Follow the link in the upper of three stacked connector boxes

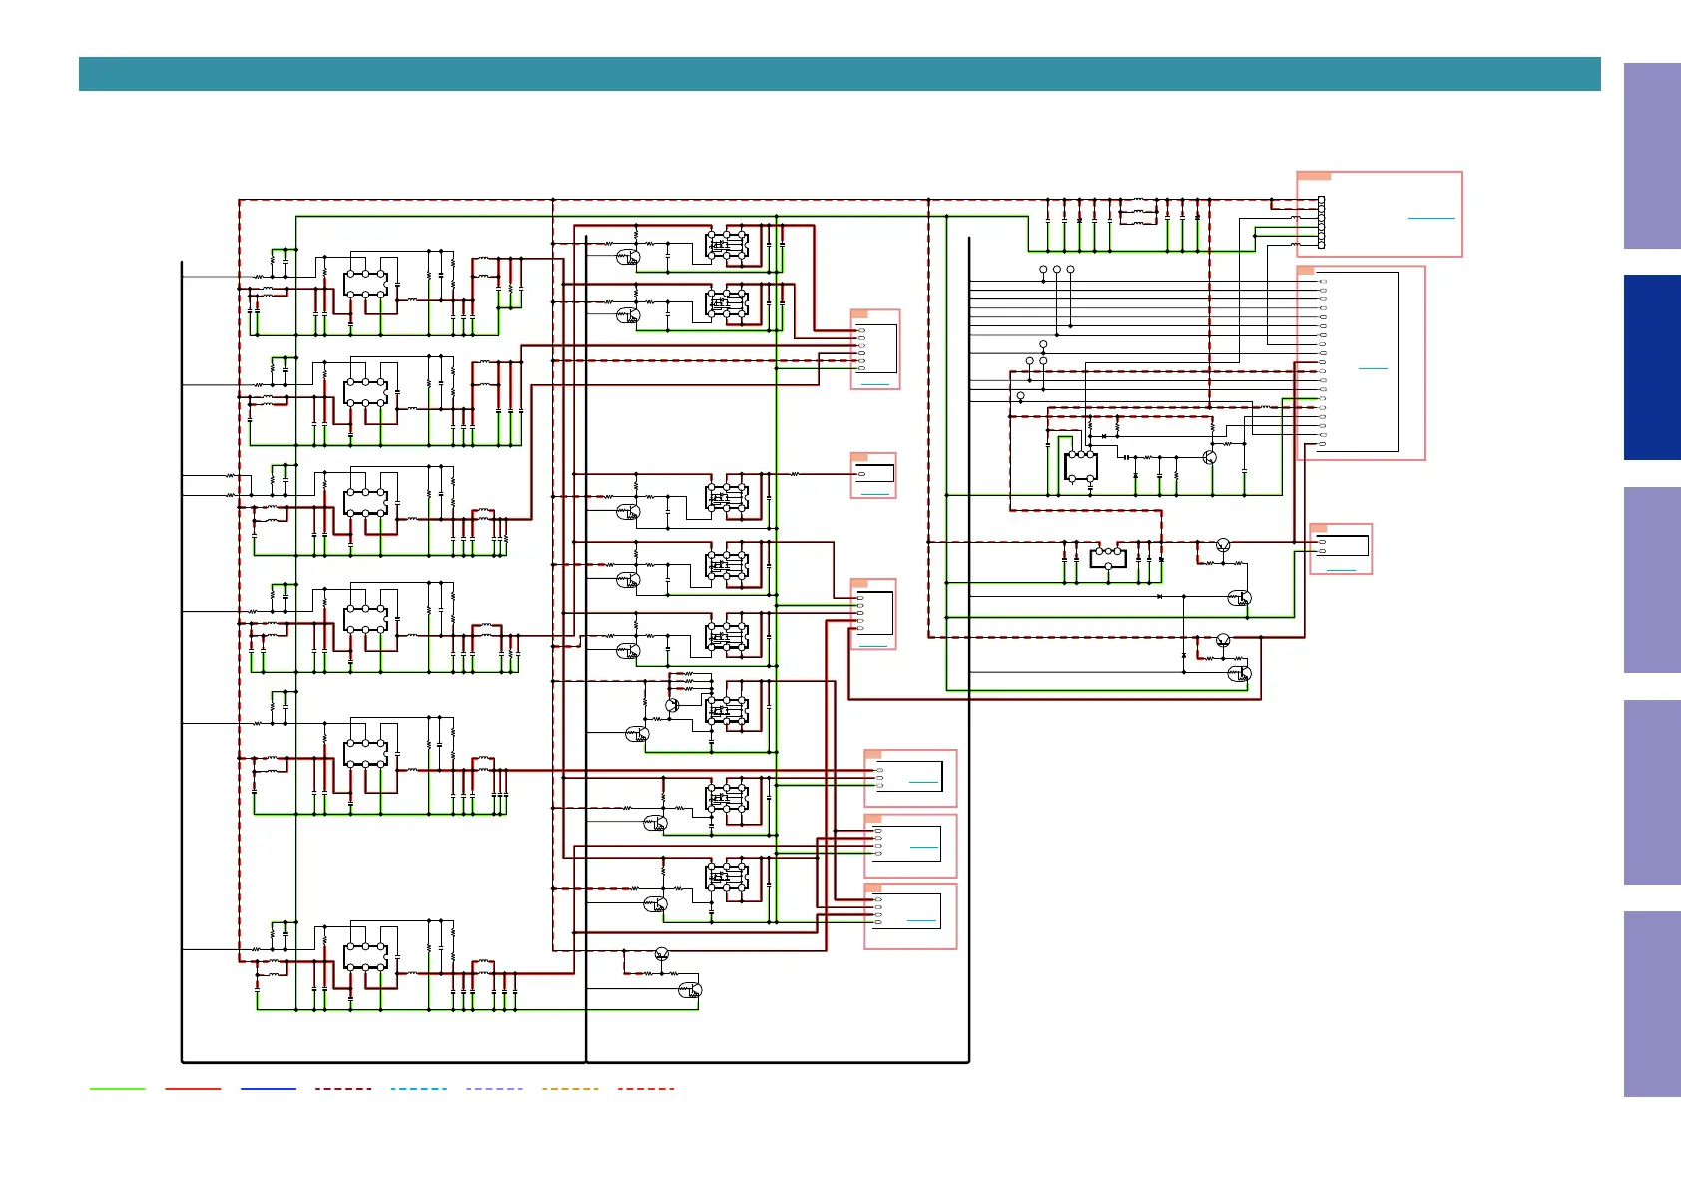pyautogui.click(x=924, y=782)
